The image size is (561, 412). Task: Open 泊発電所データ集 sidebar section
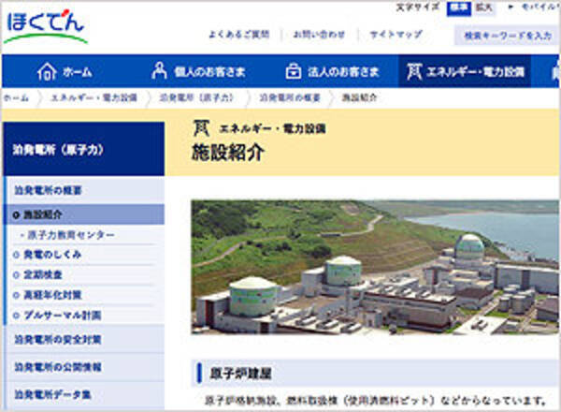pyautogui.click(x=85, y=395)
